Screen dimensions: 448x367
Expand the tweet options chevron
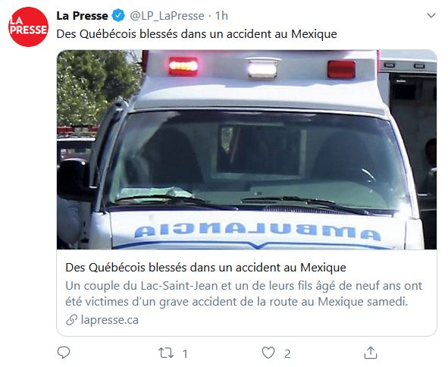click(431, 15)
